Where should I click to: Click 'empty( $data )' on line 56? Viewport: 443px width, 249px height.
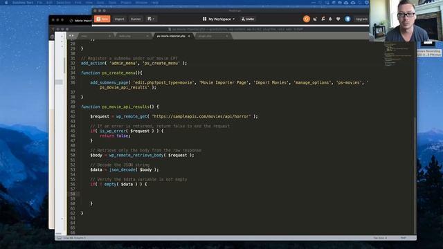click(x=120, y=184)
